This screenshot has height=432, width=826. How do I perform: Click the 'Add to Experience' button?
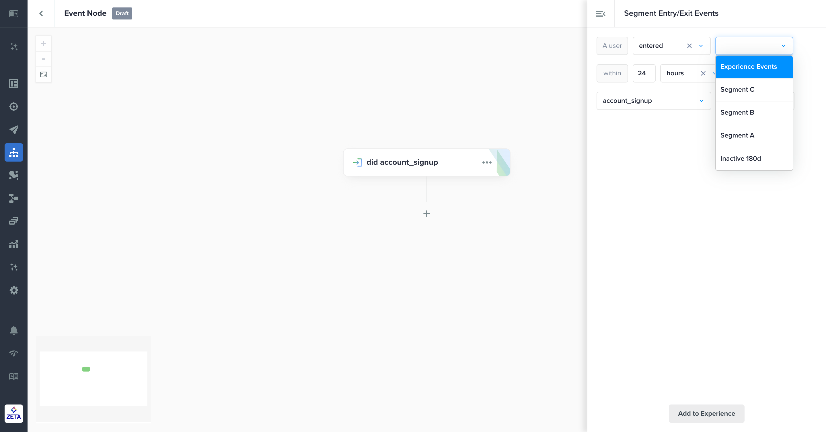706,413
